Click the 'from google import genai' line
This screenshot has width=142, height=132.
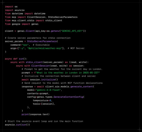[x=22, y=24]
